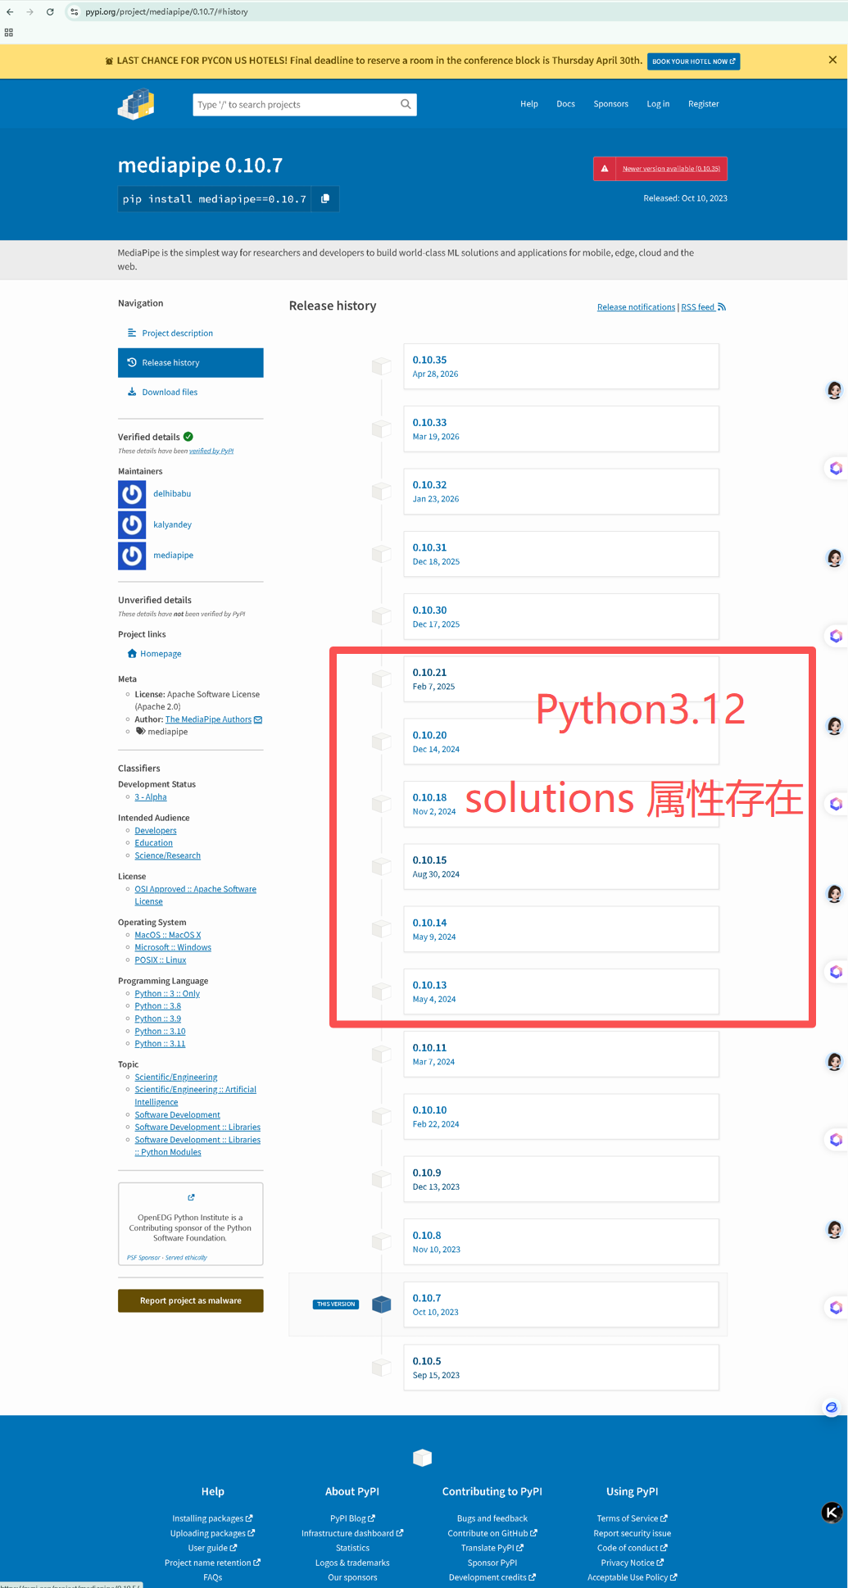Click Newer version available 0.10.35 button

coord(660,169)
